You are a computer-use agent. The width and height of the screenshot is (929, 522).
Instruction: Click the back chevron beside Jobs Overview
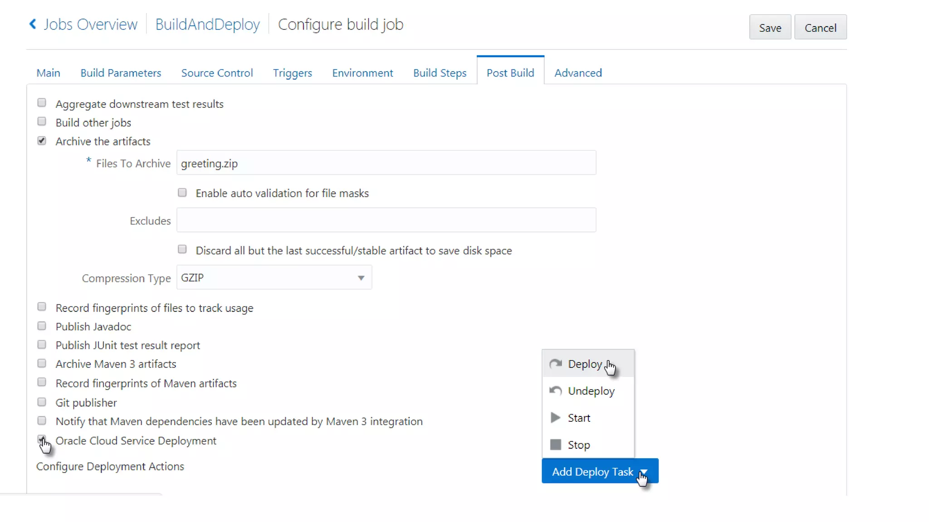click(33, 24)
